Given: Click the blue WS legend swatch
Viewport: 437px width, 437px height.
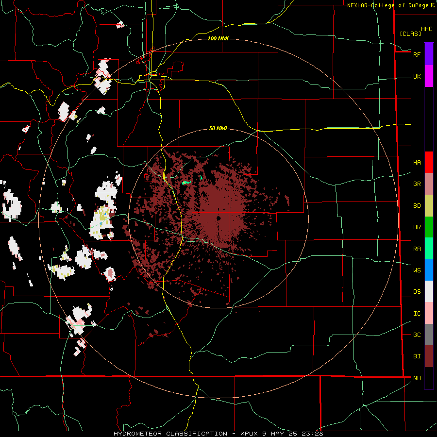Looking at the screenshot, I should [429, 270].
